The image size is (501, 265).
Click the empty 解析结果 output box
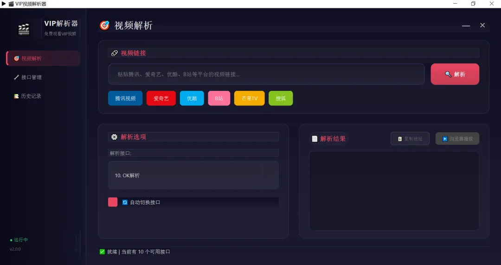(394, 191)
